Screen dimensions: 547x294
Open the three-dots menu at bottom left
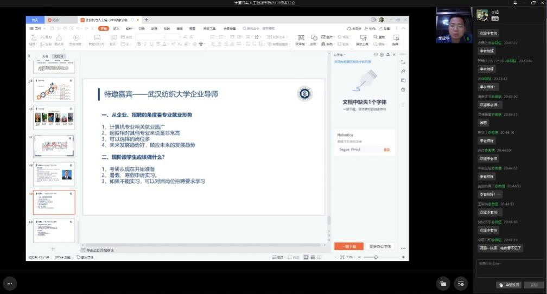click(10, 283)
